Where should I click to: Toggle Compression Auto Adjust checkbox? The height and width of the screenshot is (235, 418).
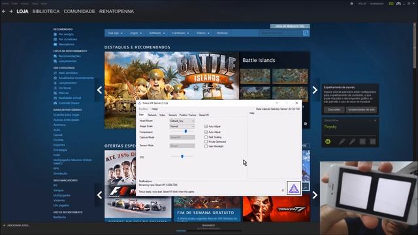[206, 132]
